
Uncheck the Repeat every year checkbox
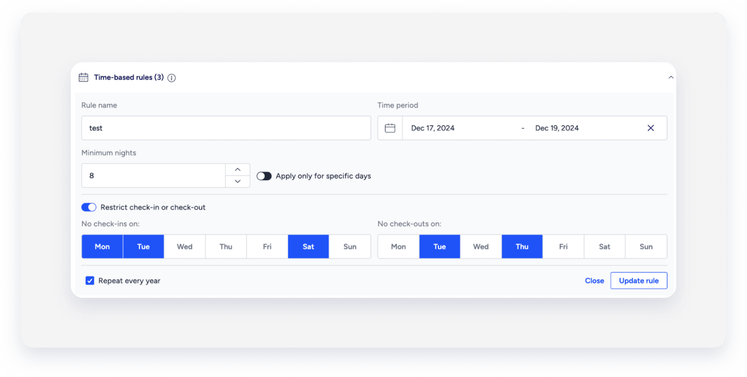point(90,280)
